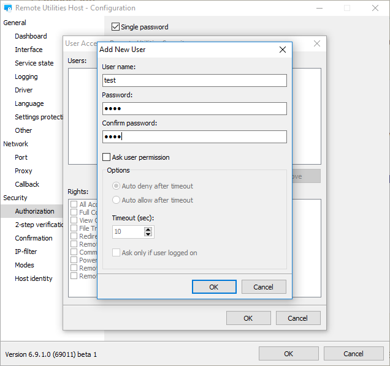Click the Confirm password field
This screenshot has width=390, height=366.
click(194, 137)
